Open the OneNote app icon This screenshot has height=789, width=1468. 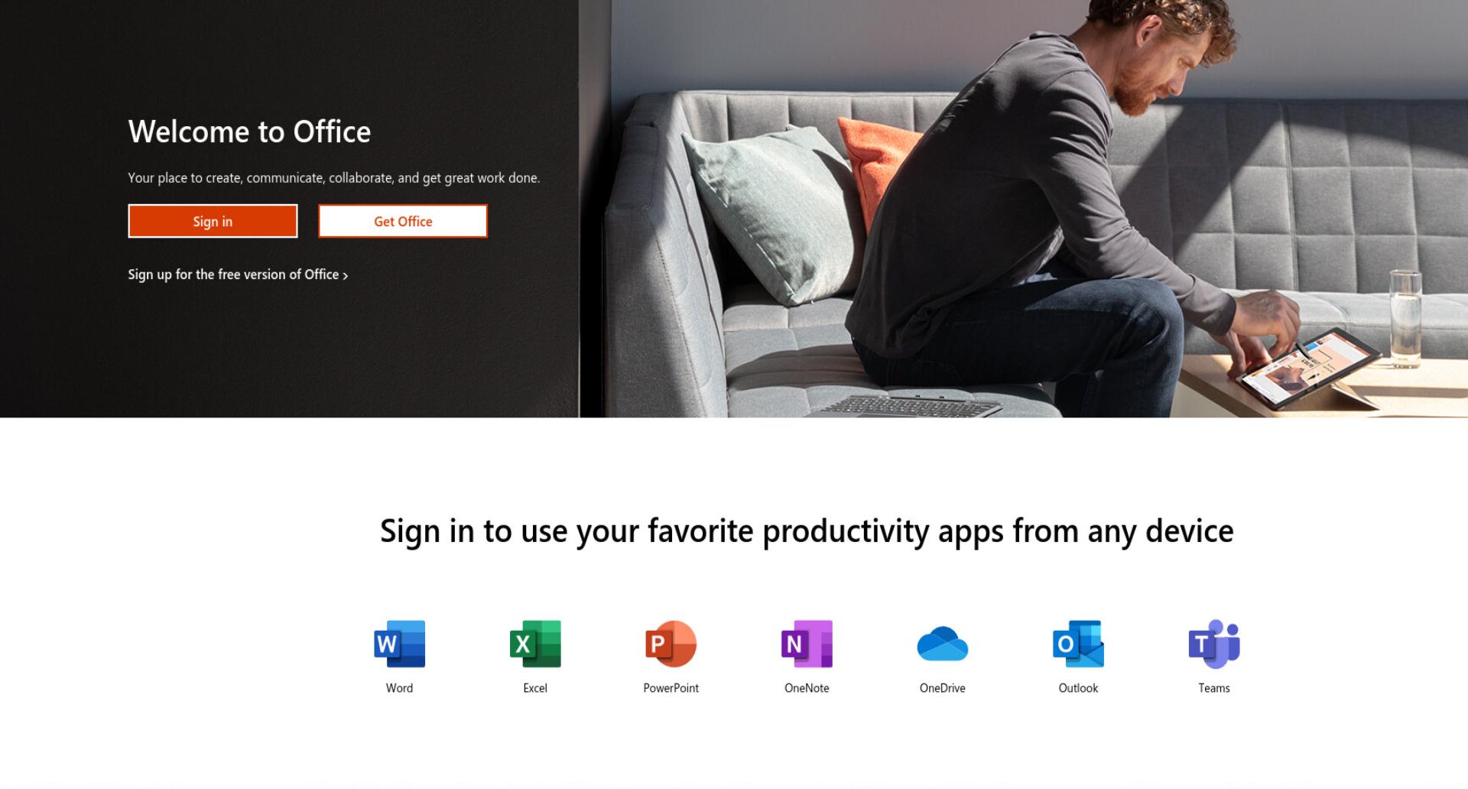click(807, 644)
